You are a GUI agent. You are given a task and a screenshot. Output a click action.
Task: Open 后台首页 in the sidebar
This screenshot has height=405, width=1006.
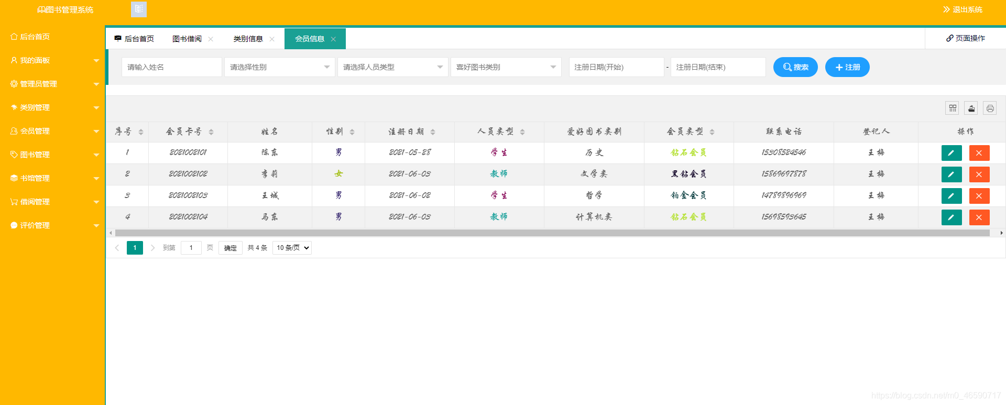(52, 37)
